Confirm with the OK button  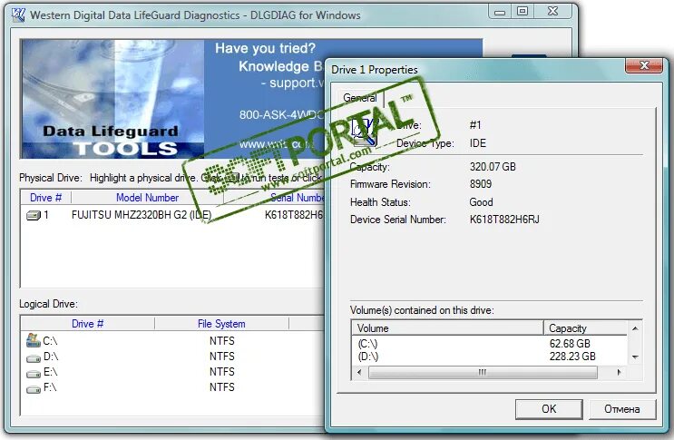(x=549, y=408)
